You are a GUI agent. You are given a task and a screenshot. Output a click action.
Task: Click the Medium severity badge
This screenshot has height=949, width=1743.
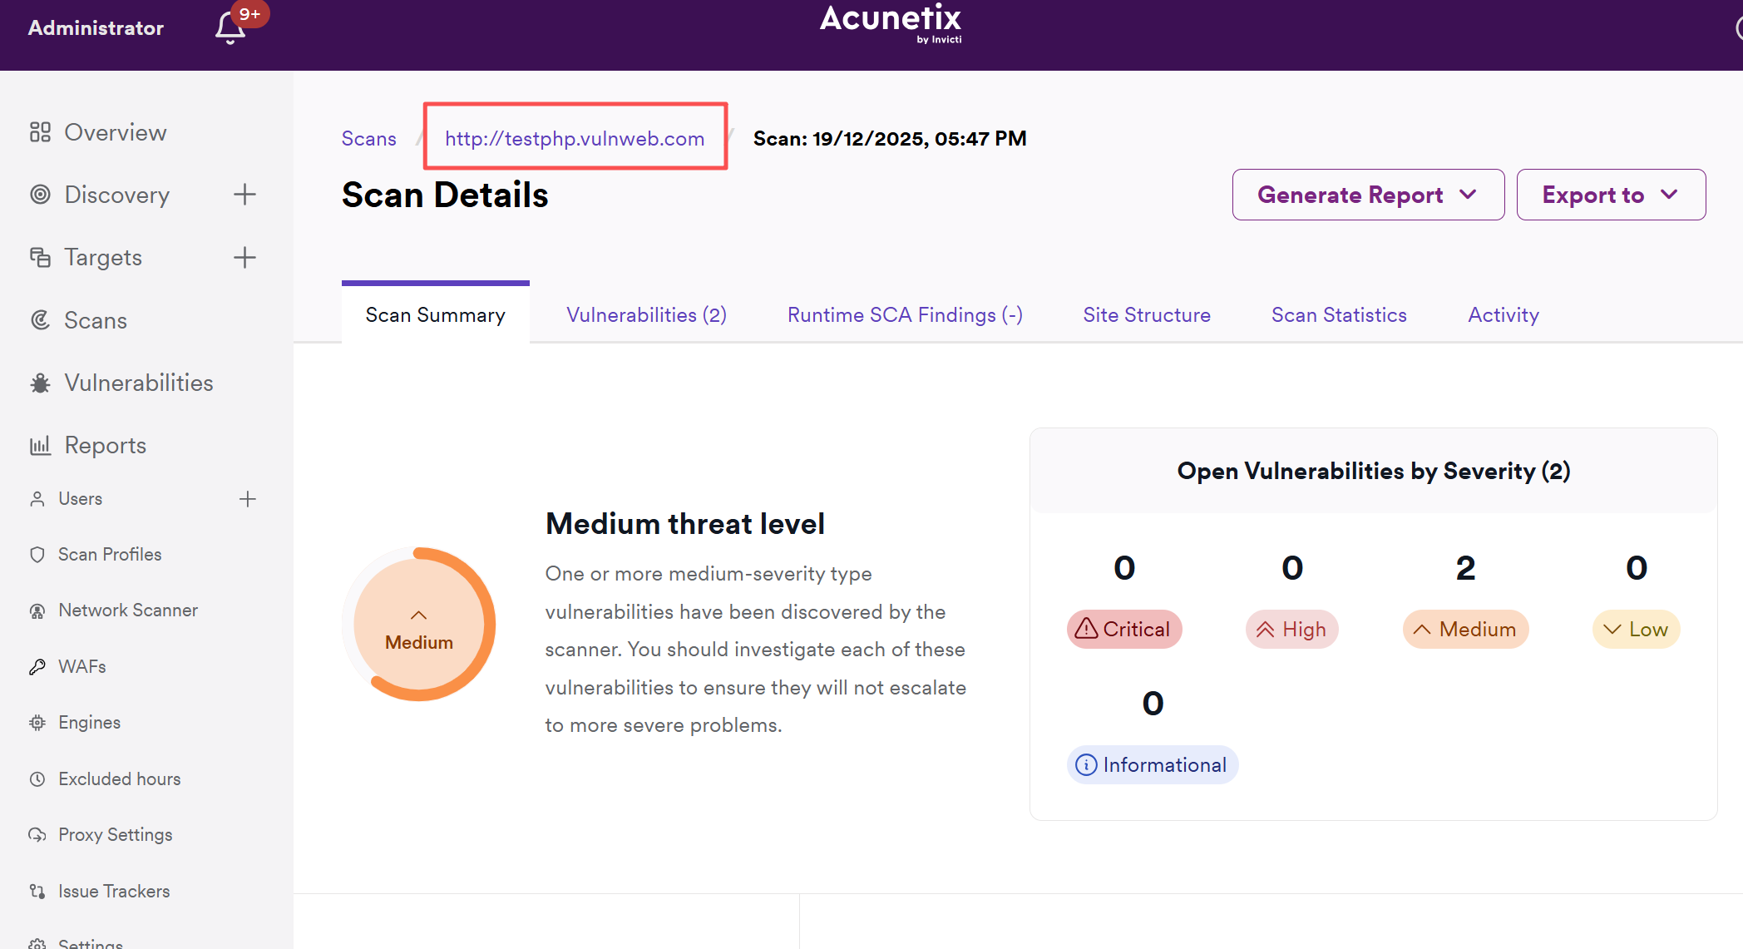coord(1465,630)
